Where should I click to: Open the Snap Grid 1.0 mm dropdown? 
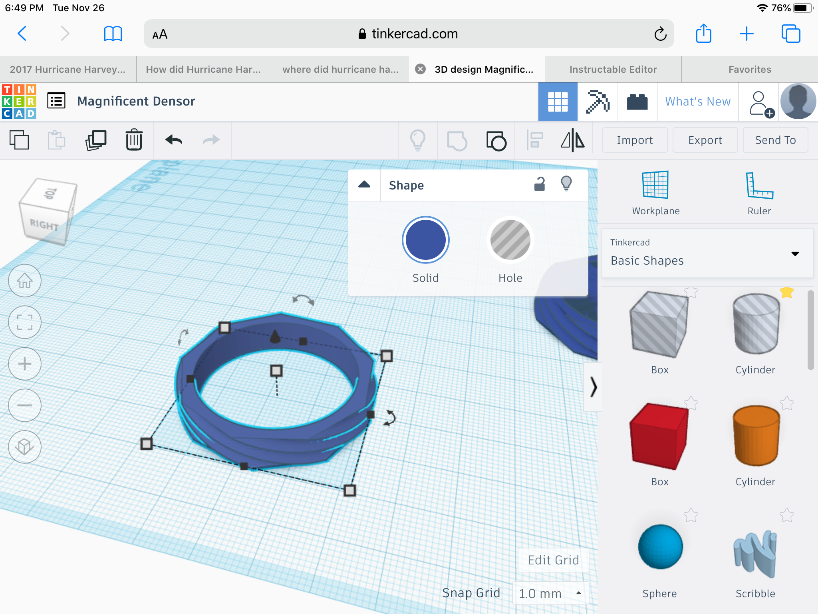coord(551,594)
